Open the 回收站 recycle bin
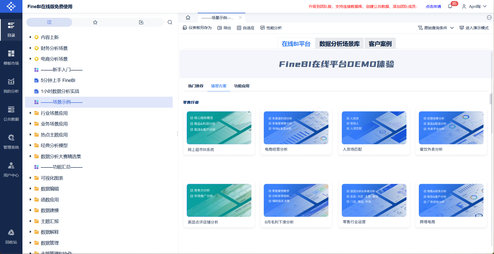Image resolution: width=494 pixels, height=254 pixels. tap(11, 237)
